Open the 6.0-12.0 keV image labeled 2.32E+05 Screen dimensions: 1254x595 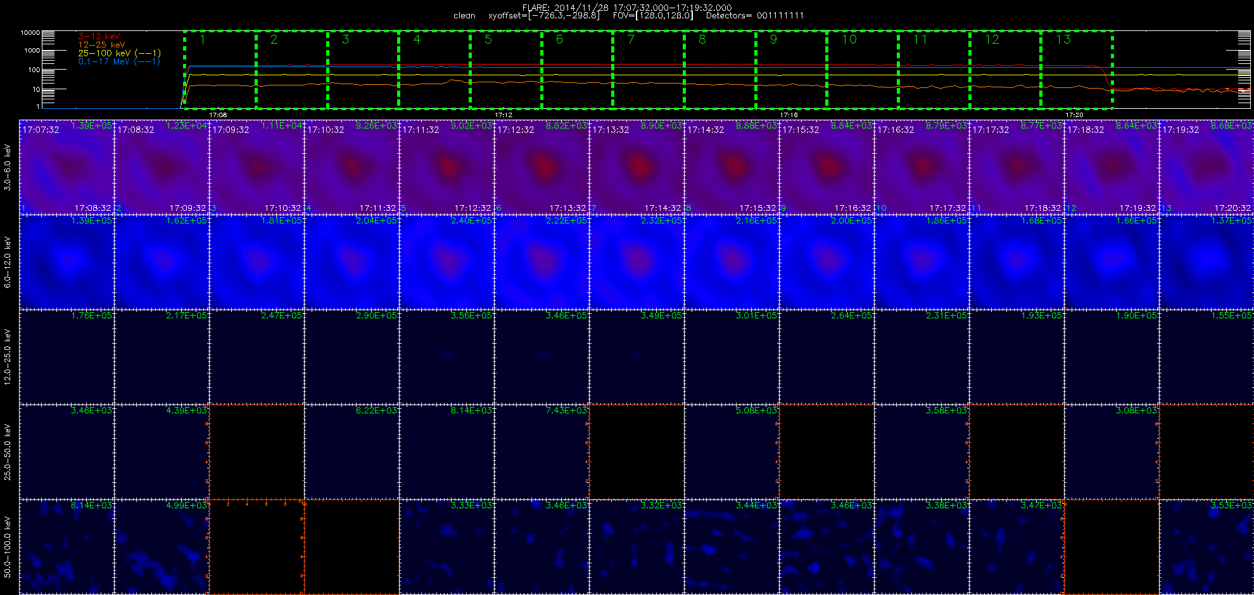pos(636,262)
